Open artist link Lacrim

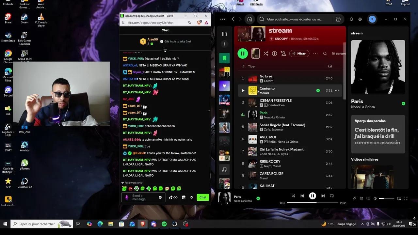click(x=269, y=81)
